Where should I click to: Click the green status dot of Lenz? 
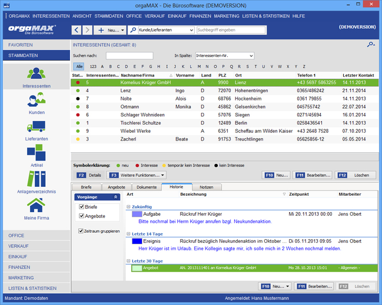(78, 91)
